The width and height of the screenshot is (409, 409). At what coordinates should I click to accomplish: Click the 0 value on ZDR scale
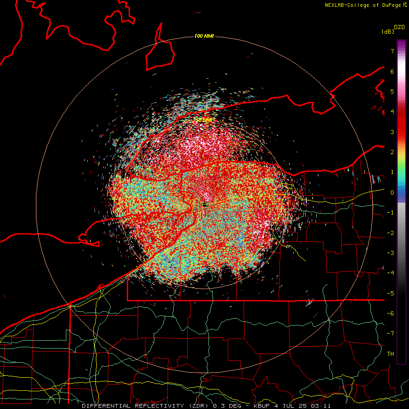tap(392, 193)
